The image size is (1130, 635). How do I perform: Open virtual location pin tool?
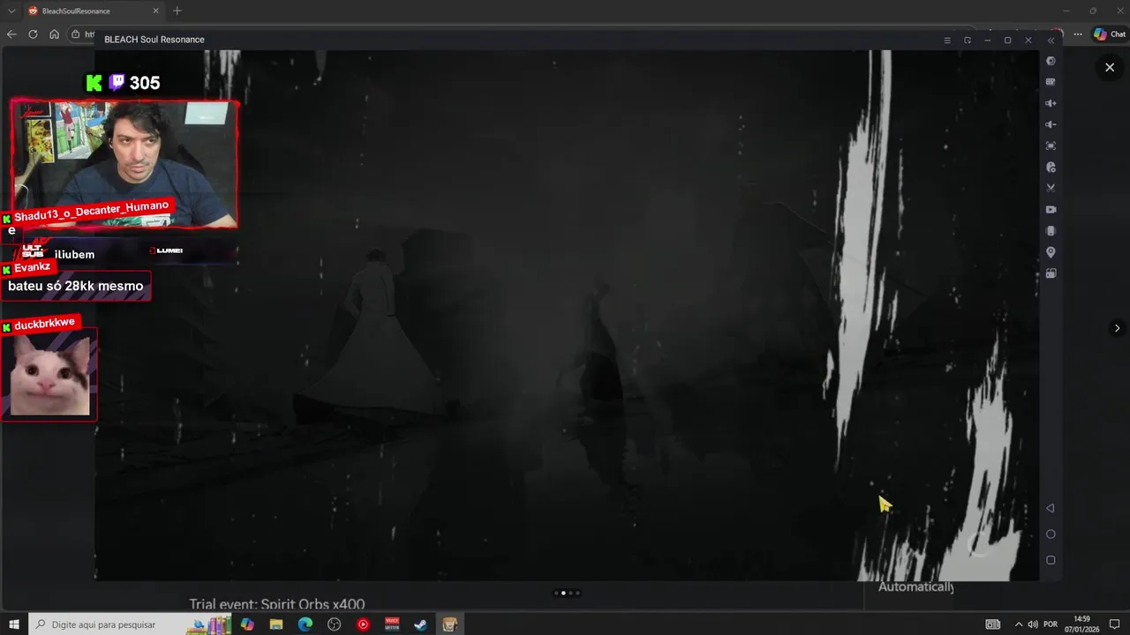point(1051,252)
